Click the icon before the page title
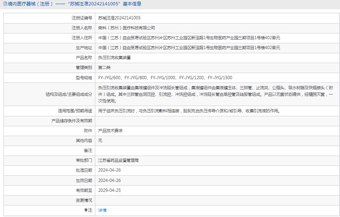 coord(5,4)
